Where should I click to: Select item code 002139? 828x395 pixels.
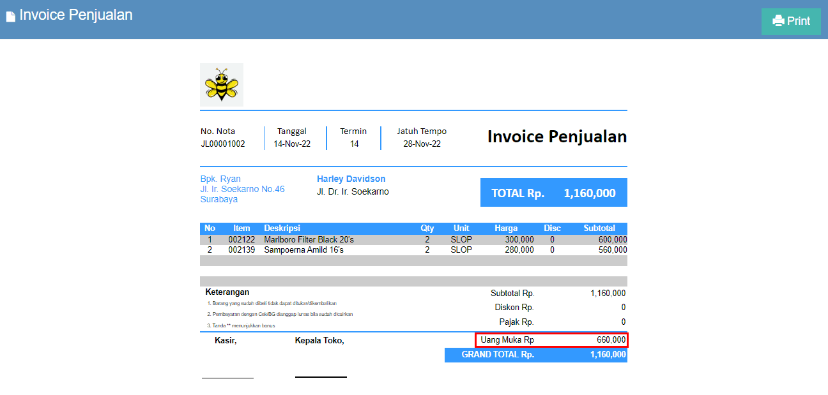(241, 250)
